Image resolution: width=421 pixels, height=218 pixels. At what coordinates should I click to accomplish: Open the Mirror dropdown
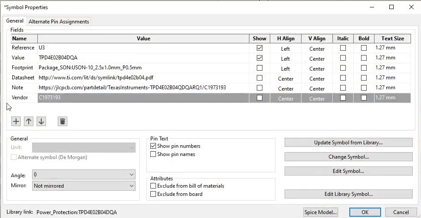84,186
